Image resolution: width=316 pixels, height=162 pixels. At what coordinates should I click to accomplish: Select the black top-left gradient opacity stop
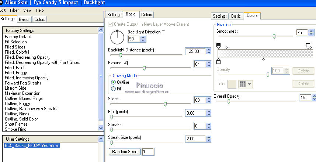(218, 46)
